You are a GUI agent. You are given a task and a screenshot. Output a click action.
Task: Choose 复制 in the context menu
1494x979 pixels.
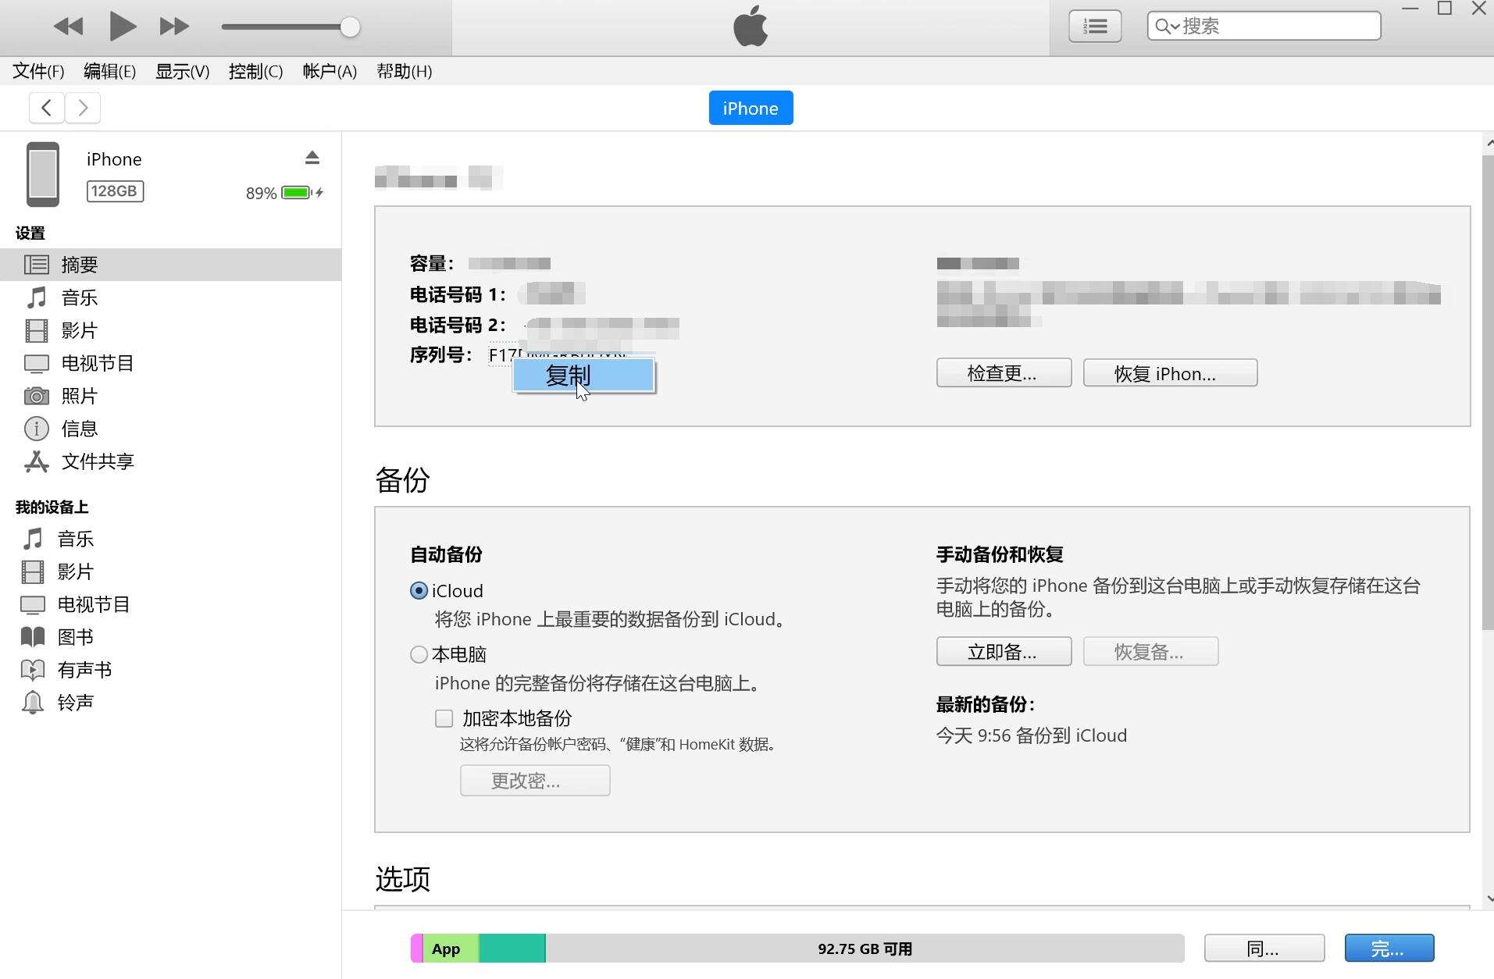point(583,376)
